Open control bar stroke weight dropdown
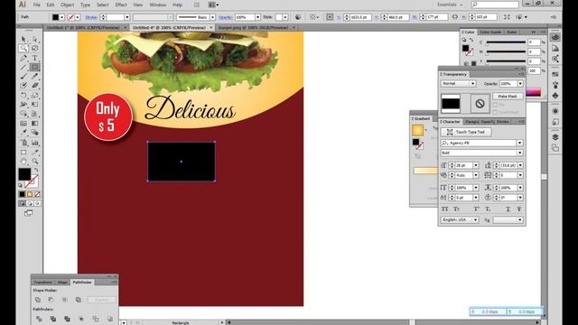Image resolution: width=578 pixels, height=325 pixels. (x=126, y=17)
